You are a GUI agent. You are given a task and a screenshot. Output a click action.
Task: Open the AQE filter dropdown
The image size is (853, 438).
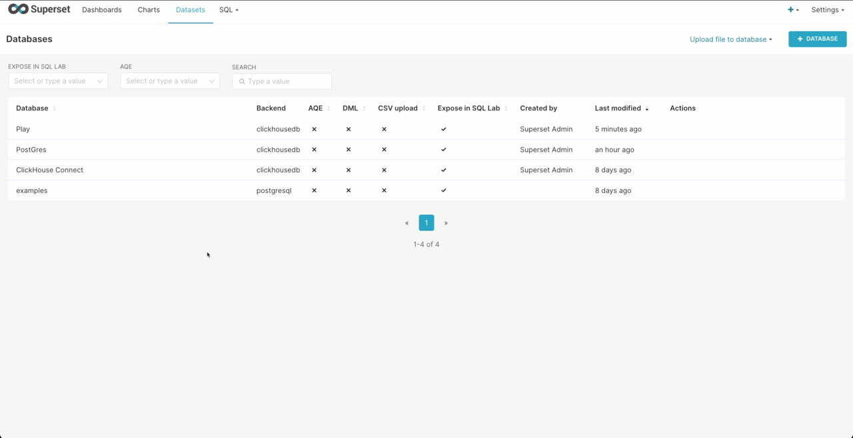[x=170, y=81]
